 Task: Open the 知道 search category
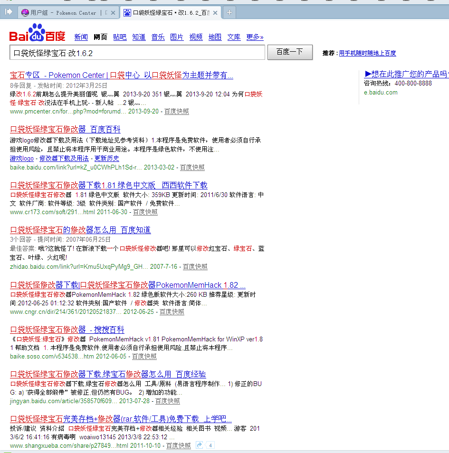[139, 37]
